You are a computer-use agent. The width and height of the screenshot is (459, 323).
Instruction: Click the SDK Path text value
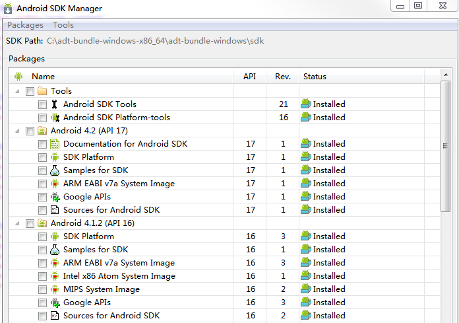pos(156,41)
